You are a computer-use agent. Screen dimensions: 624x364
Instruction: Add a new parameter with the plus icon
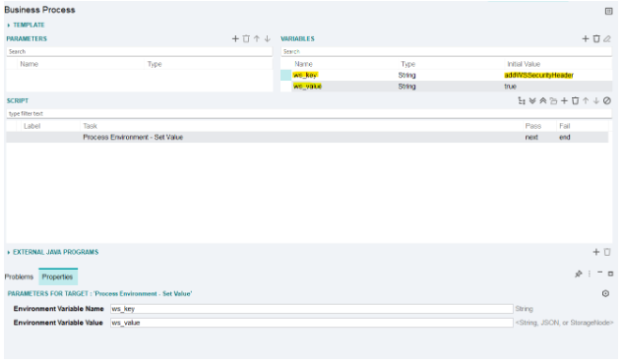[x=235, y=38]
